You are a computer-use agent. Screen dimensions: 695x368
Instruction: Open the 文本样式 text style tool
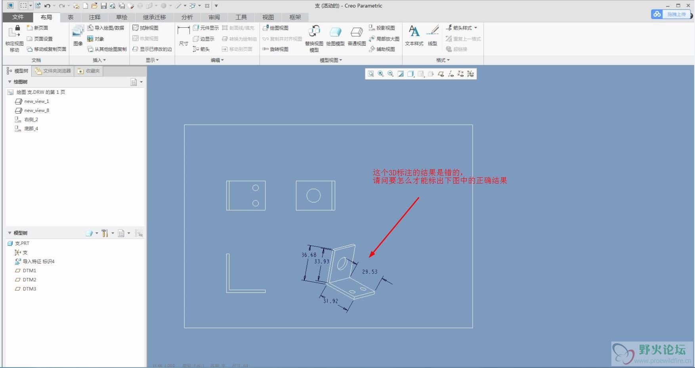point(414,36)
